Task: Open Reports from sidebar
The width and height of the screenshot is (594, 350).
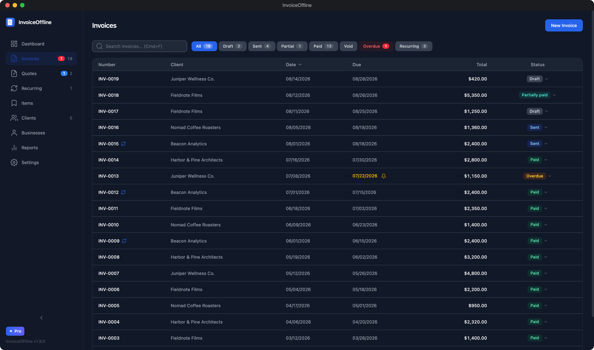Action: (x=41, y=147)
